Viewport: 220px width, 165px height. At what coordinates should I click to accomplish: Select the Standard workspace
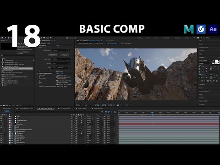click(x=177, y=38)
